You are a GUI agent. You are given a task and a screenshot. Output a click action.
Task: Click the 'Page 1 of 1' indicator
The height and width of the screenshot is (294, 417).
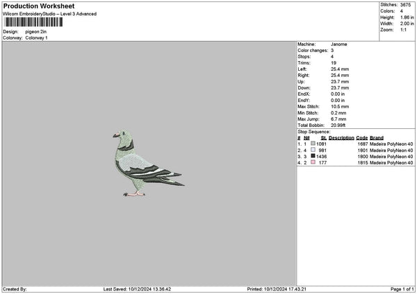pyautogui.click(x=402, y=289)
